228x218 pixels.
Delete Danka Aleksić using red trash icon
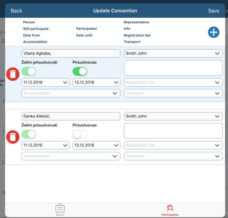pos(13,137)
